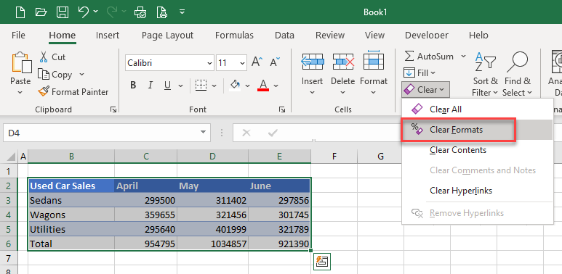The height and width of the screenshot is (274, 562).
Task: Toggle Italic formatting
Action: (150, 86)
